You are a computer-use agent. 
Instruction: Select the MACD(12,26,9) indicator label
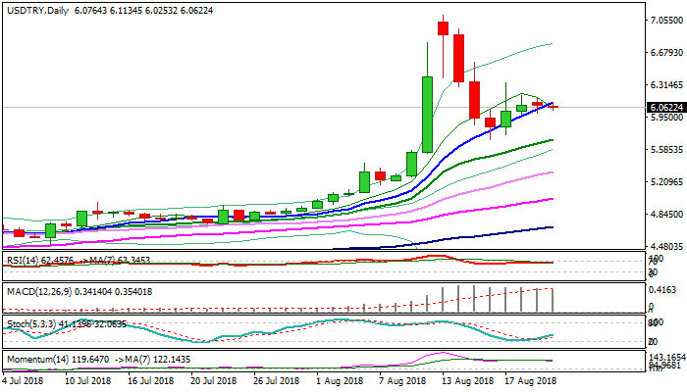[x=37, y=290]
